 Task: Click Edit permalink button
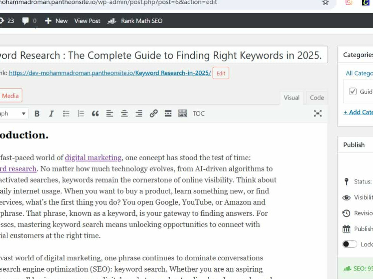[x=221, y=73]
